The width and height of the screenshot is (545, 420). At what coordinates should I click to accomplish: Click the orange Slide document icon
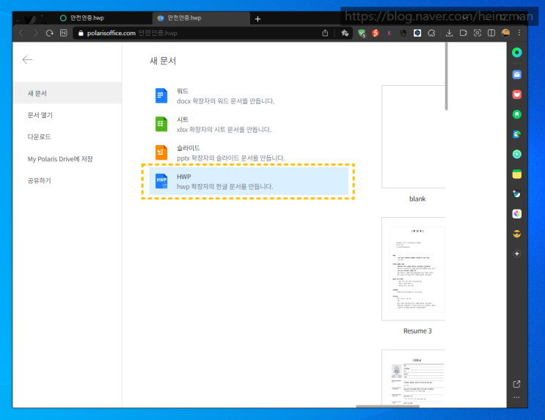[161, 152]
